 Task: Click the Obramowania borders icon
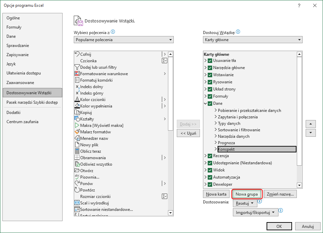point(77,158)
